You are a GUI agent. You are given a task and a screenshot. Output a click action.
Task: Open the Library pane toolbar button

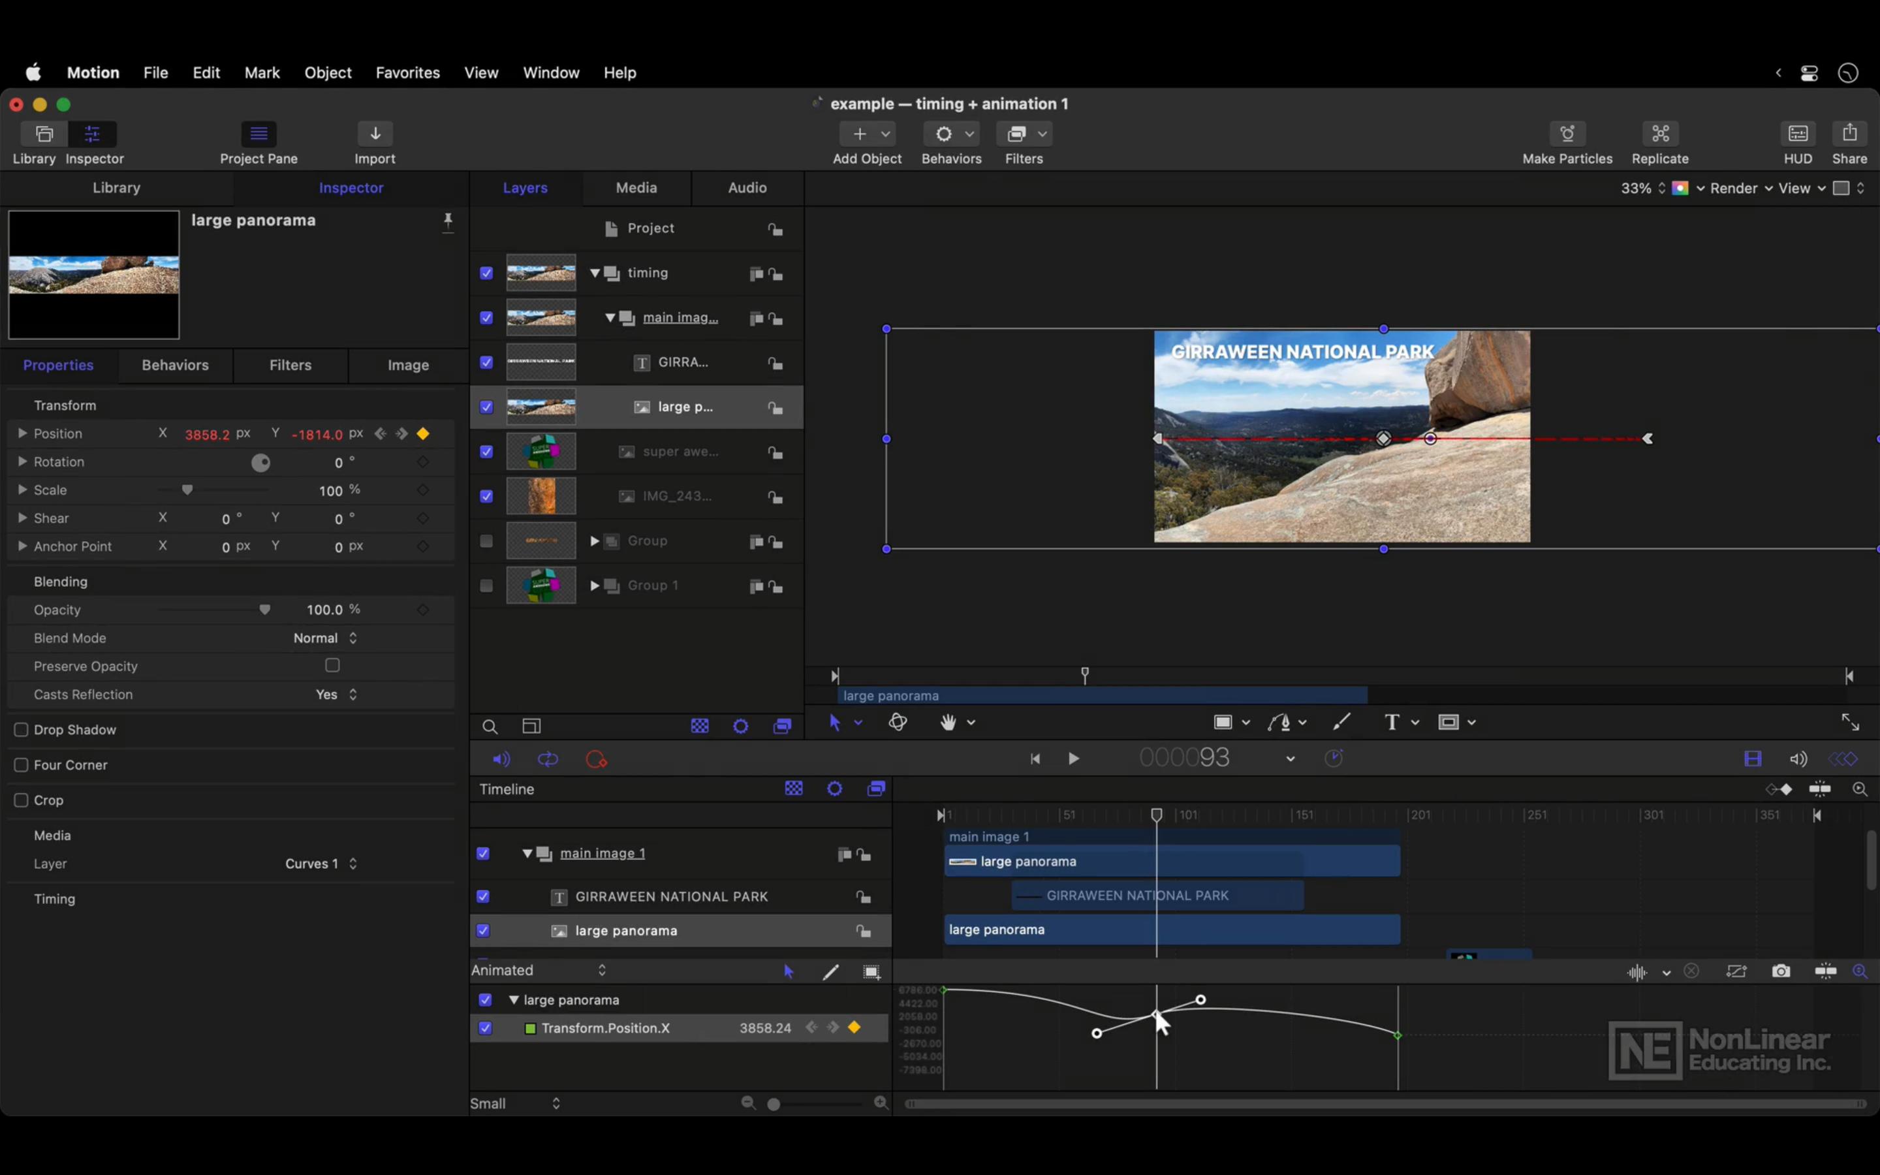44,134
